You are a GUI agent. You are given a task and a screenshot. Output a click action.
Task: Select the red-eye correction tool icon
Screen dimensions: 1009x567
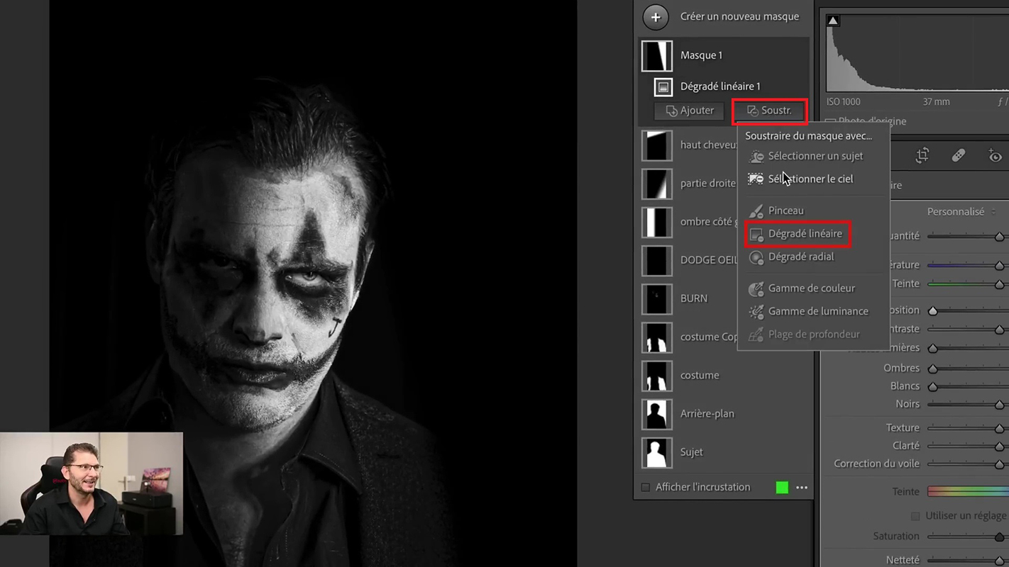point(995,156)
